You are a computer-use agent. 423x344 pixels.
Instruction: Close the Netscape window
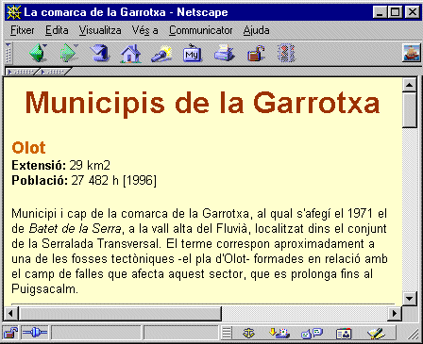click(412, 12)
